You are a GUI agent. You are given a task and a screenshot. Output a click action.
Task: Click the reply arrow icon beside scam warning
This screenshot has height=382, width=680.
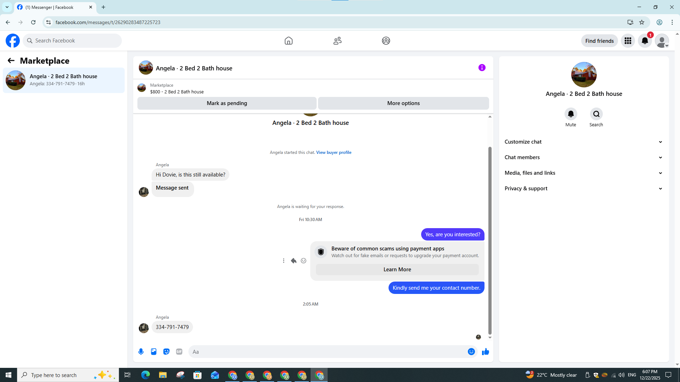point(294,261)
